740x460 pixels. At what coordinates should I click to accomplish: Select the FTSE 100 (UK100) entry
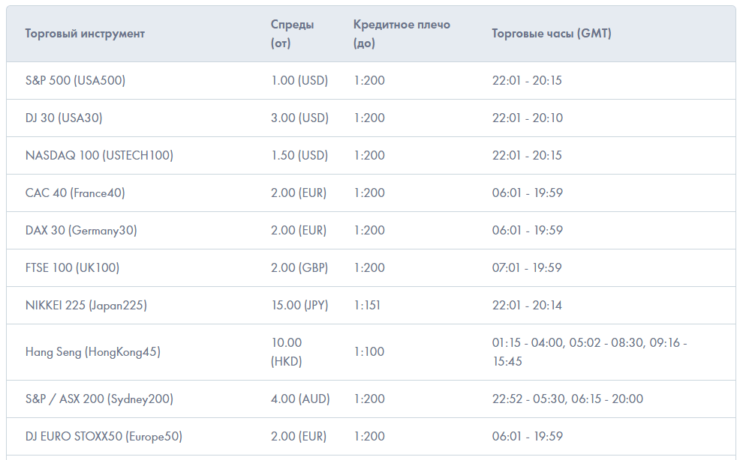pos(72,267)
